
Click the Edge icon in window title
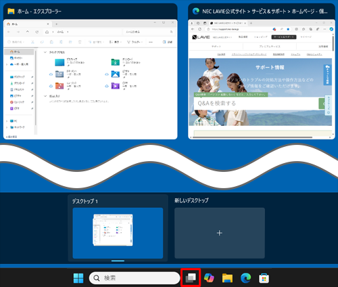point(196,11)
